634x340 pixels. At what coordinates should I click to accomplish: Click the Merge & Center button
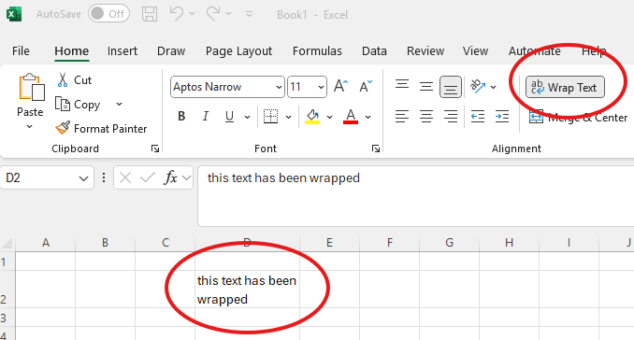(x=578, y=118)
